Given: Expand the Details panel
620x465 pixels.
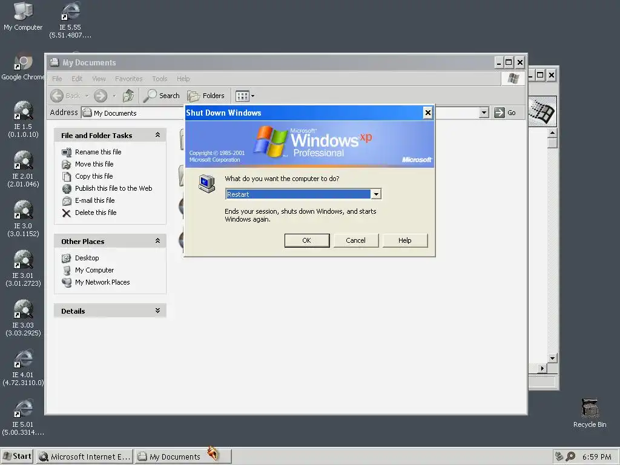Looking at the screenshot, I should tap(157, 311).
